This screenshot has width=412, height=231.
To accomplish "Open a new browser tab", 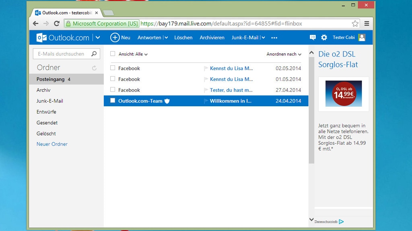I will (108, 13).
